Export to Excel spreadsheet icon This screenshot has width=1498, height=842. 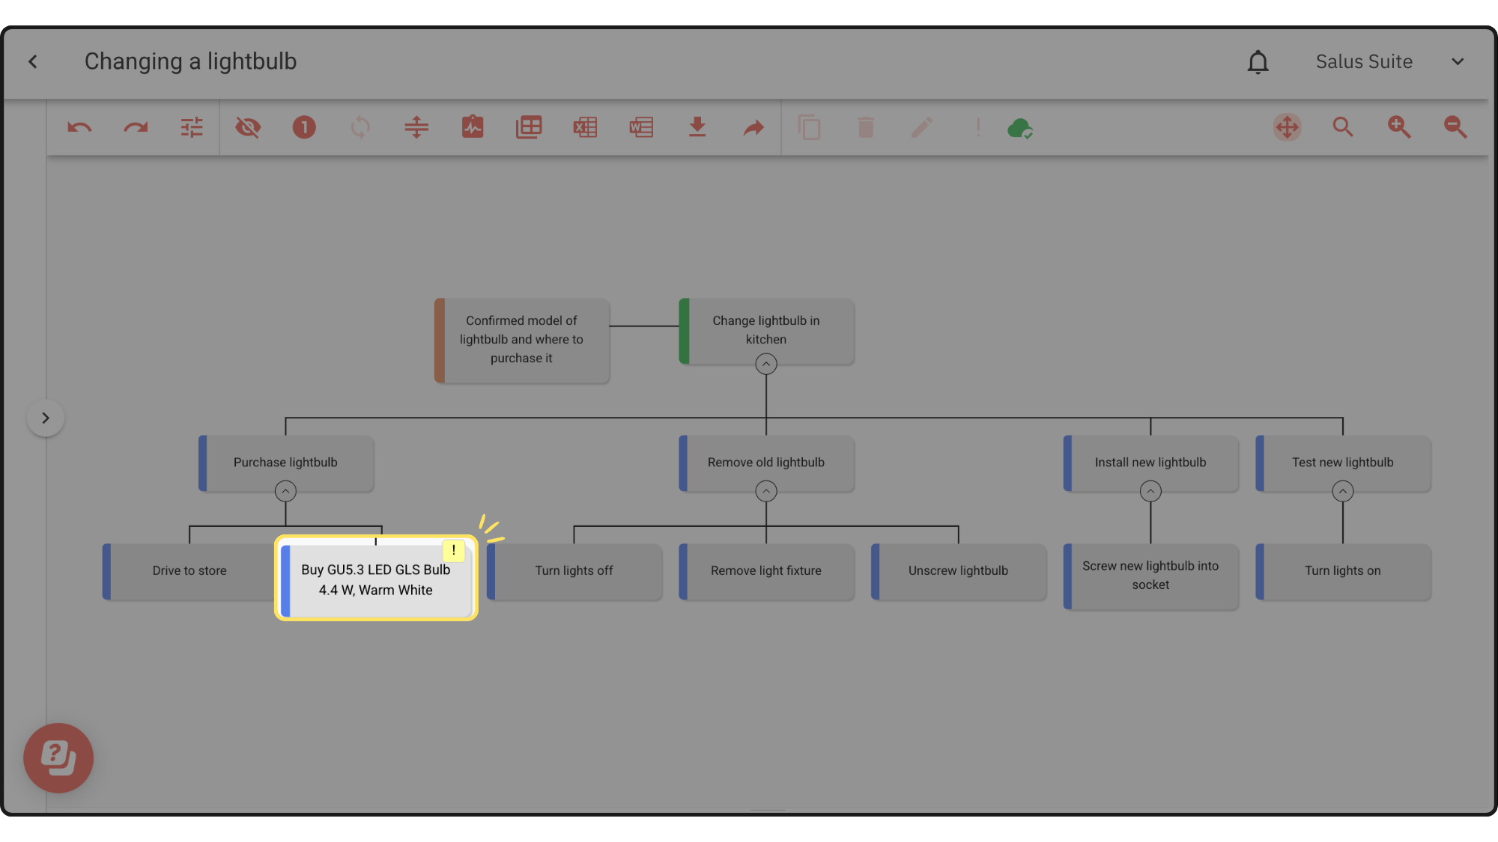(x=585, y=127)
